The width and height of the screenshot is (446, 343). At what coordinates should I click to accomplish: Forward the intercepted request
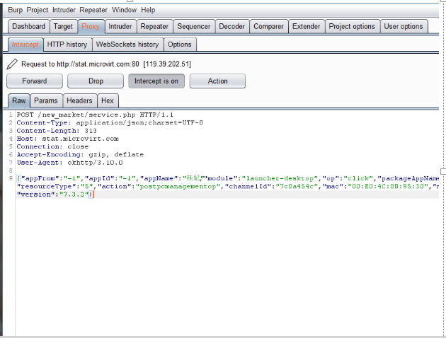35,81
